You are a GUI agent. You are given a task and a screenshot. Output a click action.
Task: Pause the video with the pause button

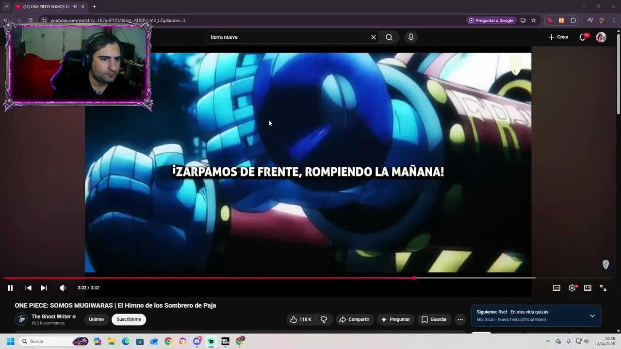pyautogui.click(x=10, y=288)
